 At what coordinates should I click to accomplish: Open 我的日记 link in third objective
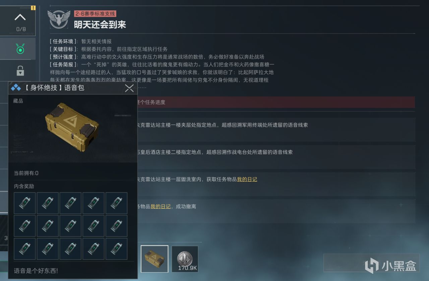click(x=247, y=179)
